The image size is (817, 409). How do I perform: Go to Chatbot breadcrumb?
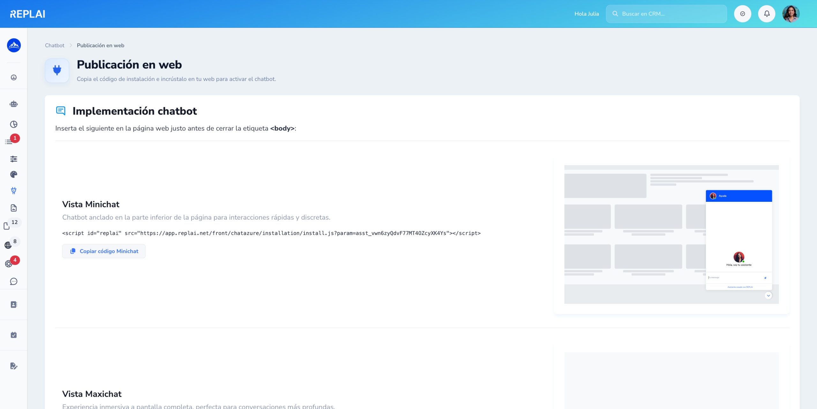coord(55,45)
